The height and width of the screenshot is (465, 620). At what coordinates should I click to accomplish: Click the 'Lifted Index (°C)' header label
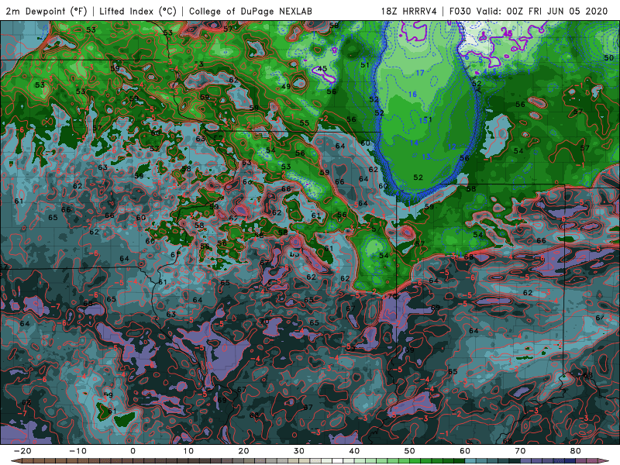[138, 11]
